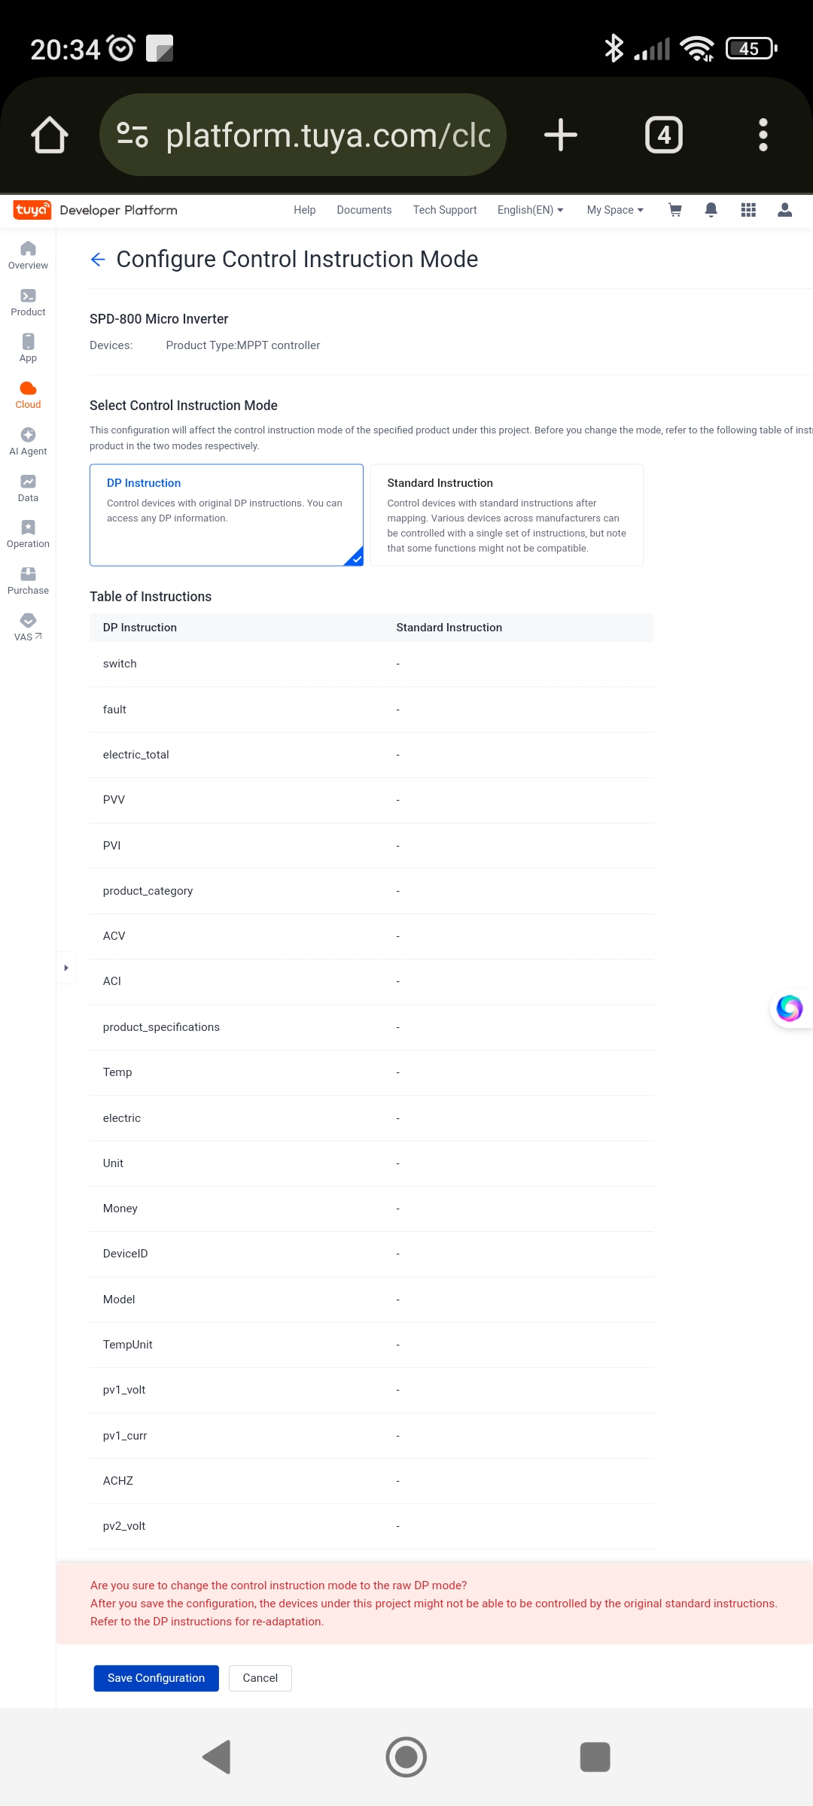Image resolution: width=813 pixels, height=1806 pixels.
Task: Open the notifications bell
Action: (711, 210)
